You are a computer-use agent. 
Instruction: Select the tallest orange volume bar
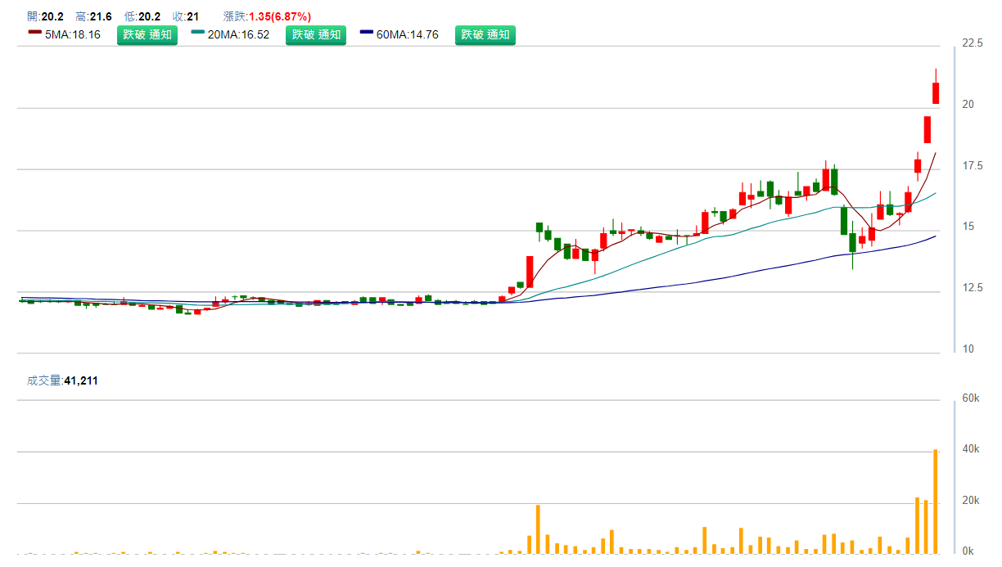(936, 501)
